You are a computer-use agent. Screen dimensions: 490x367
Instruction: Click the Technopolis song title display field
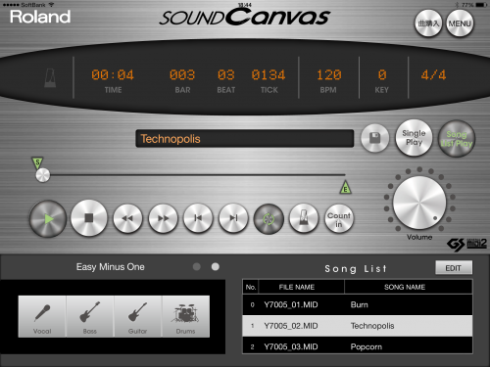click(x=245, y=139)
